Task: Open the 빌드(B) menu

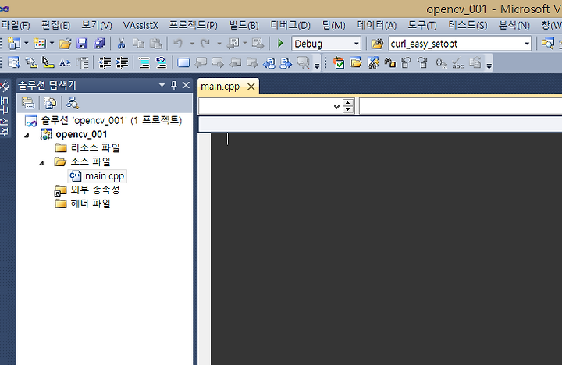Action: tap(244, 26)
